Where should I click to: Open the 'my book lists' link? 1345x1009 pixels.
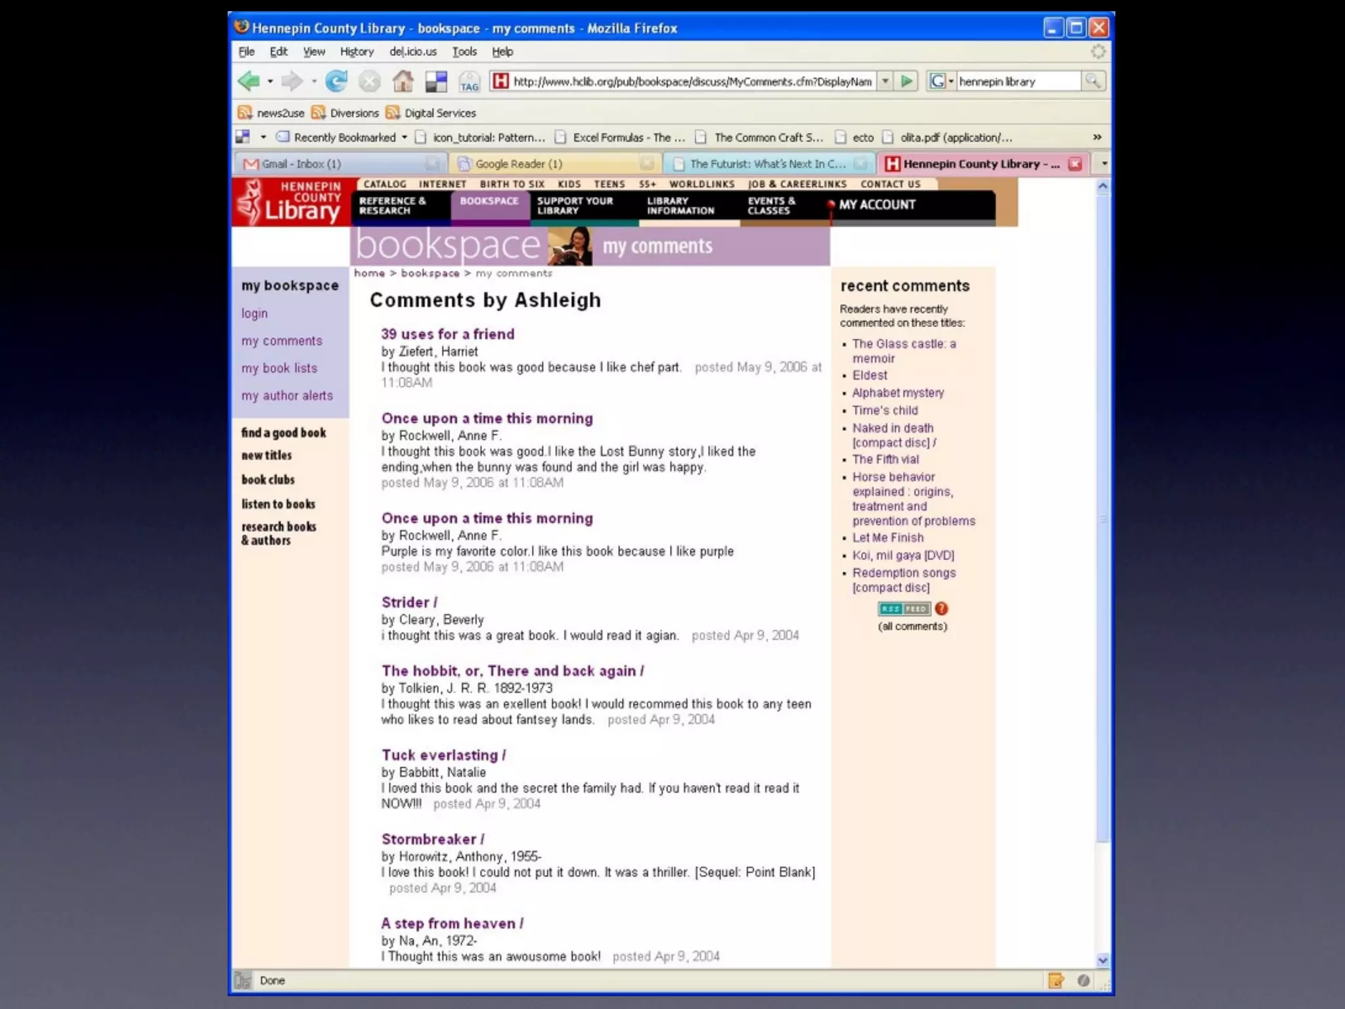279,369
